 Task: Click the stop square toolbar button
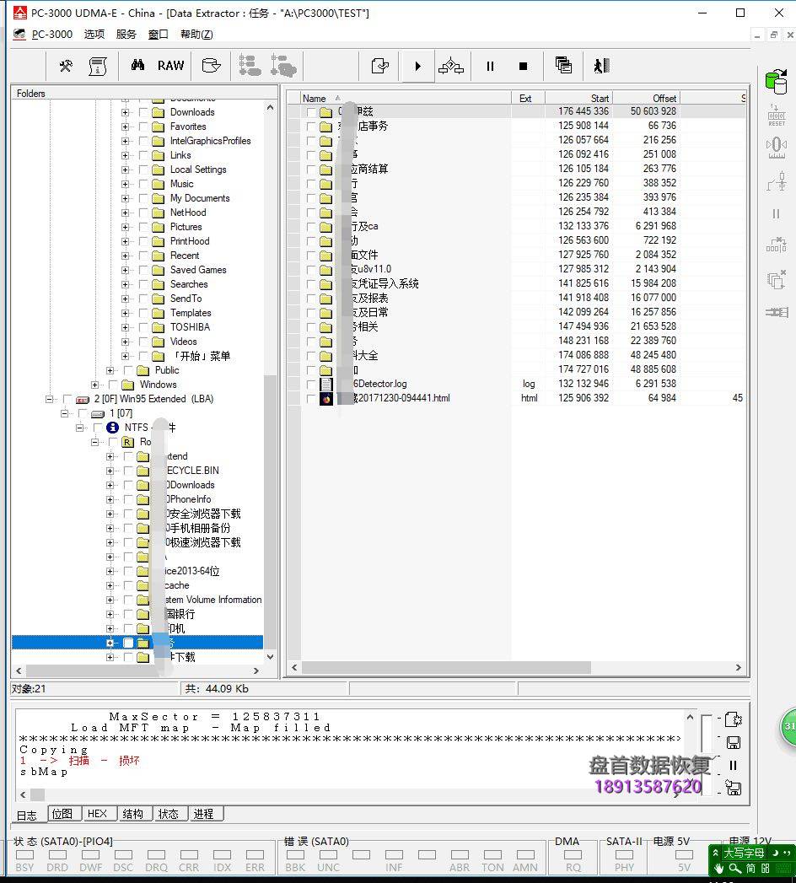(523, 66)
